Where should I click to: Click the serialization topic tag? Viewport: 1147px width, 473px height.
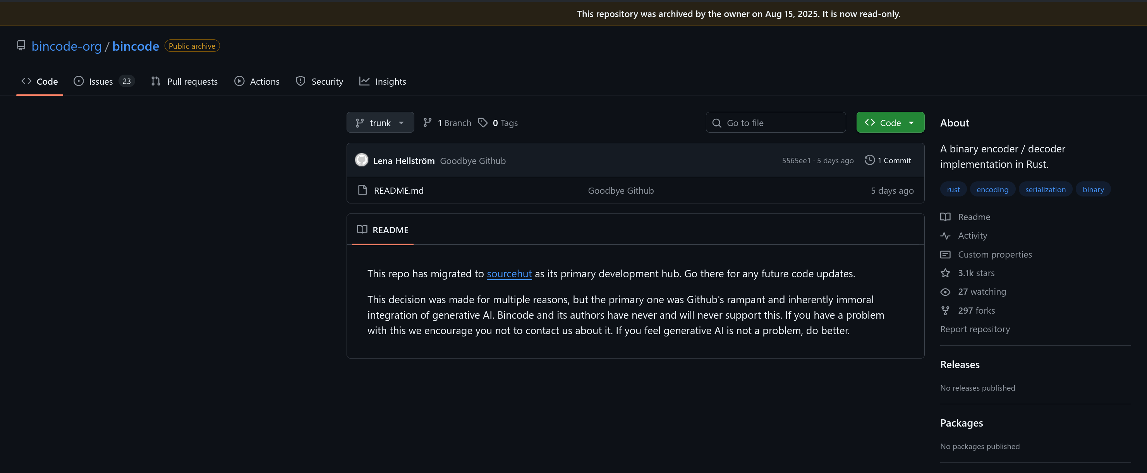tap(1045, 190)
